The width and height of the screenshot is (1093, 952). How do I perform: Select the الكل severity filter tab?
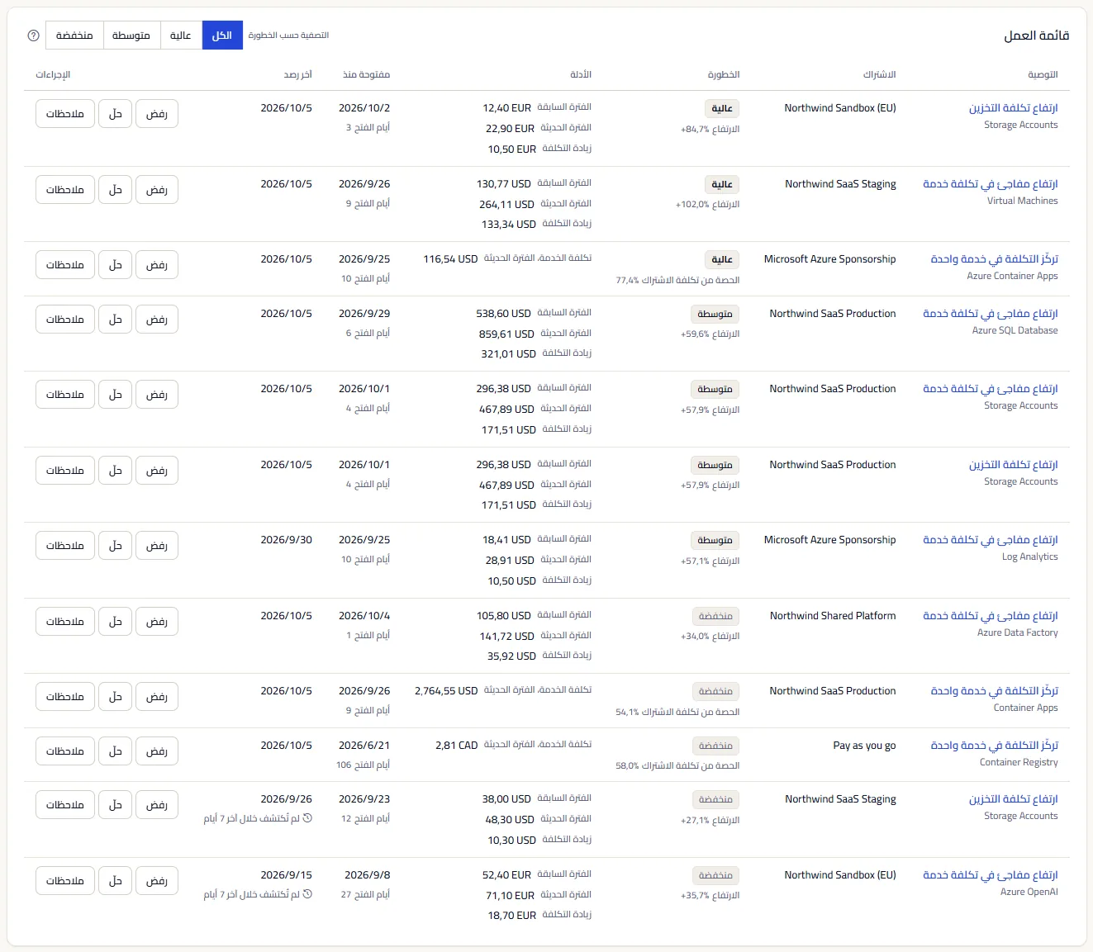click(222, 36)
